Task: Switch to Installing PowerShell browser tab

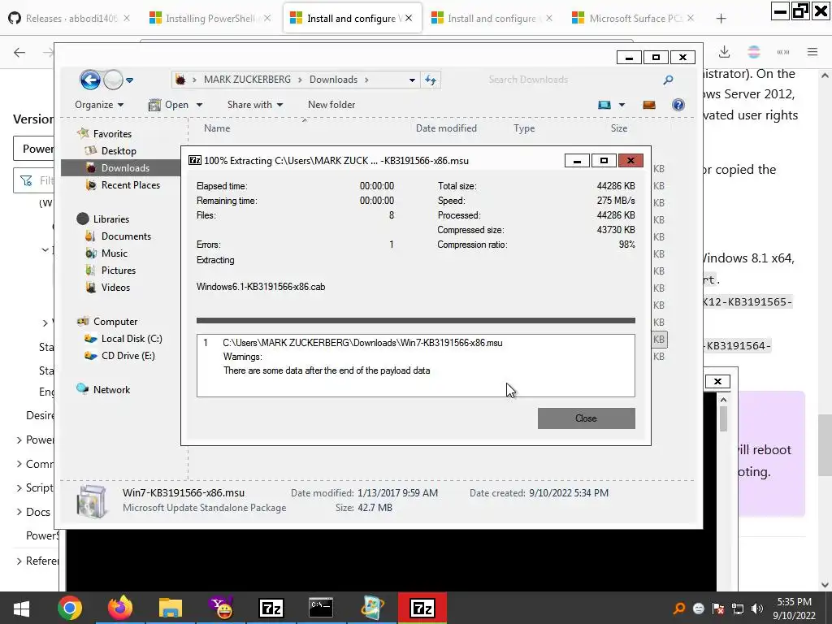Action: 210,19
